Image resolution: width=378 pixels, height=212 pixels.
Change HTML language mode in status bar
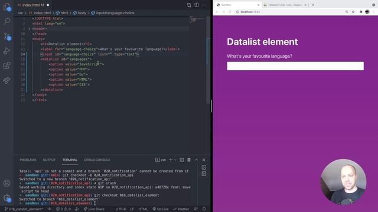click(x=143, y=209)
